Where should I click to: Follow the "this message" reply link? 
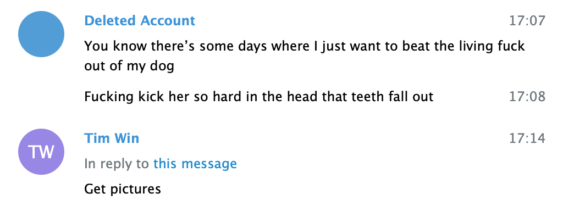(x=195, y=164)
